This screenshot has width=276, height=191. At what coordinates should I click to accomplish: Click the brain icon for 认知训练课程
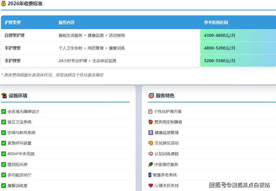coord(151,154)
